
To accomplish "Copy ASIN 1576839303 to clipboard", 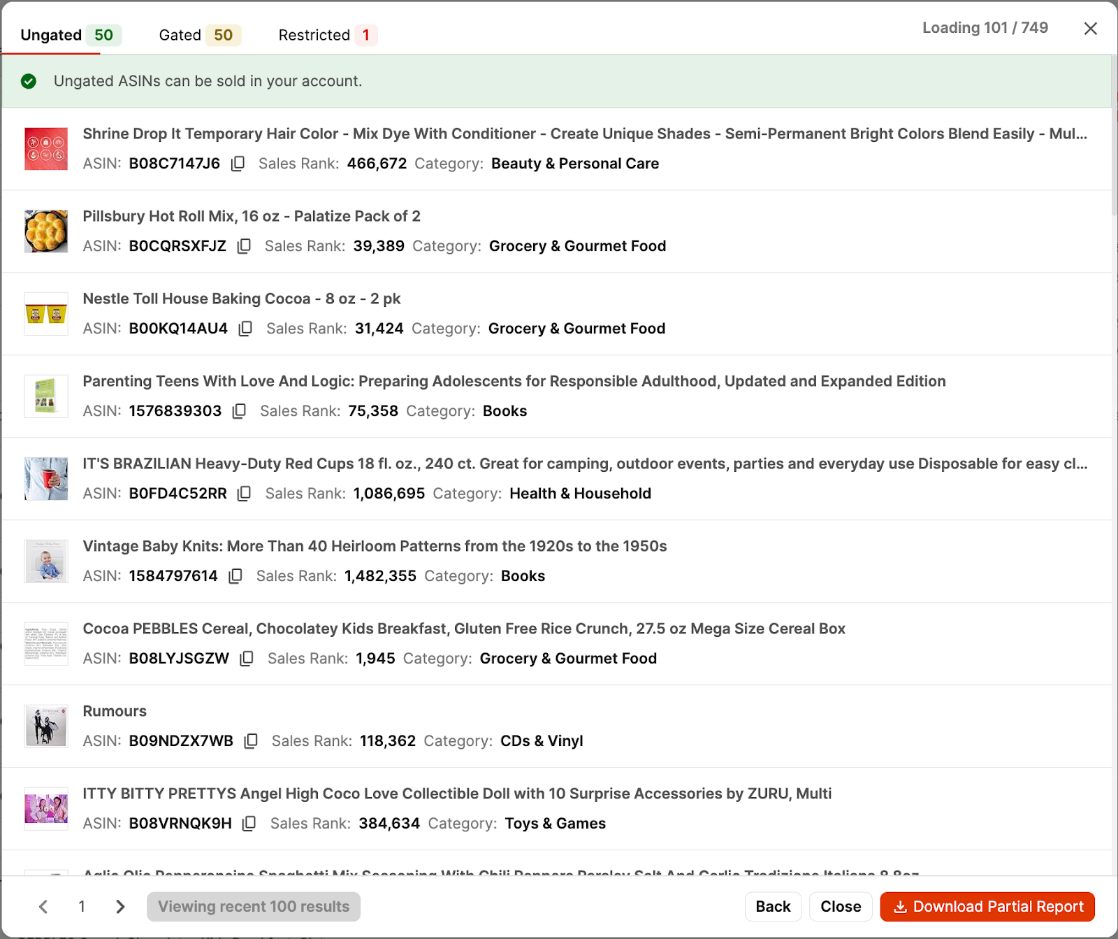I will click(239, 411).
